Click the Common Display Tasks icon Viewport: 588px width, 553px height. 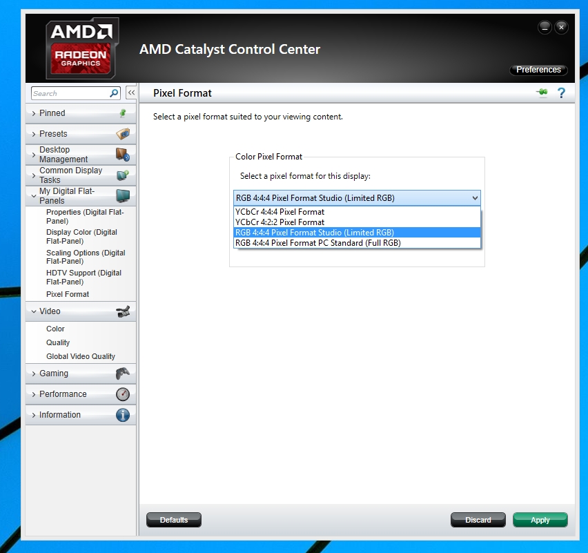click(123, 175)
